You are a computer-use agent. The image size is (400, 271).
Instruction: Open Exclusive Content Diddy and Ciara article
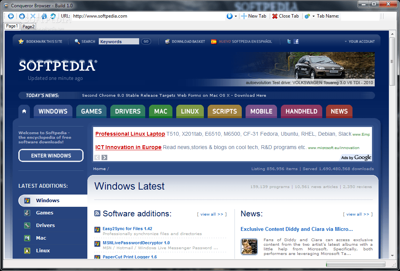pos(297,229)
